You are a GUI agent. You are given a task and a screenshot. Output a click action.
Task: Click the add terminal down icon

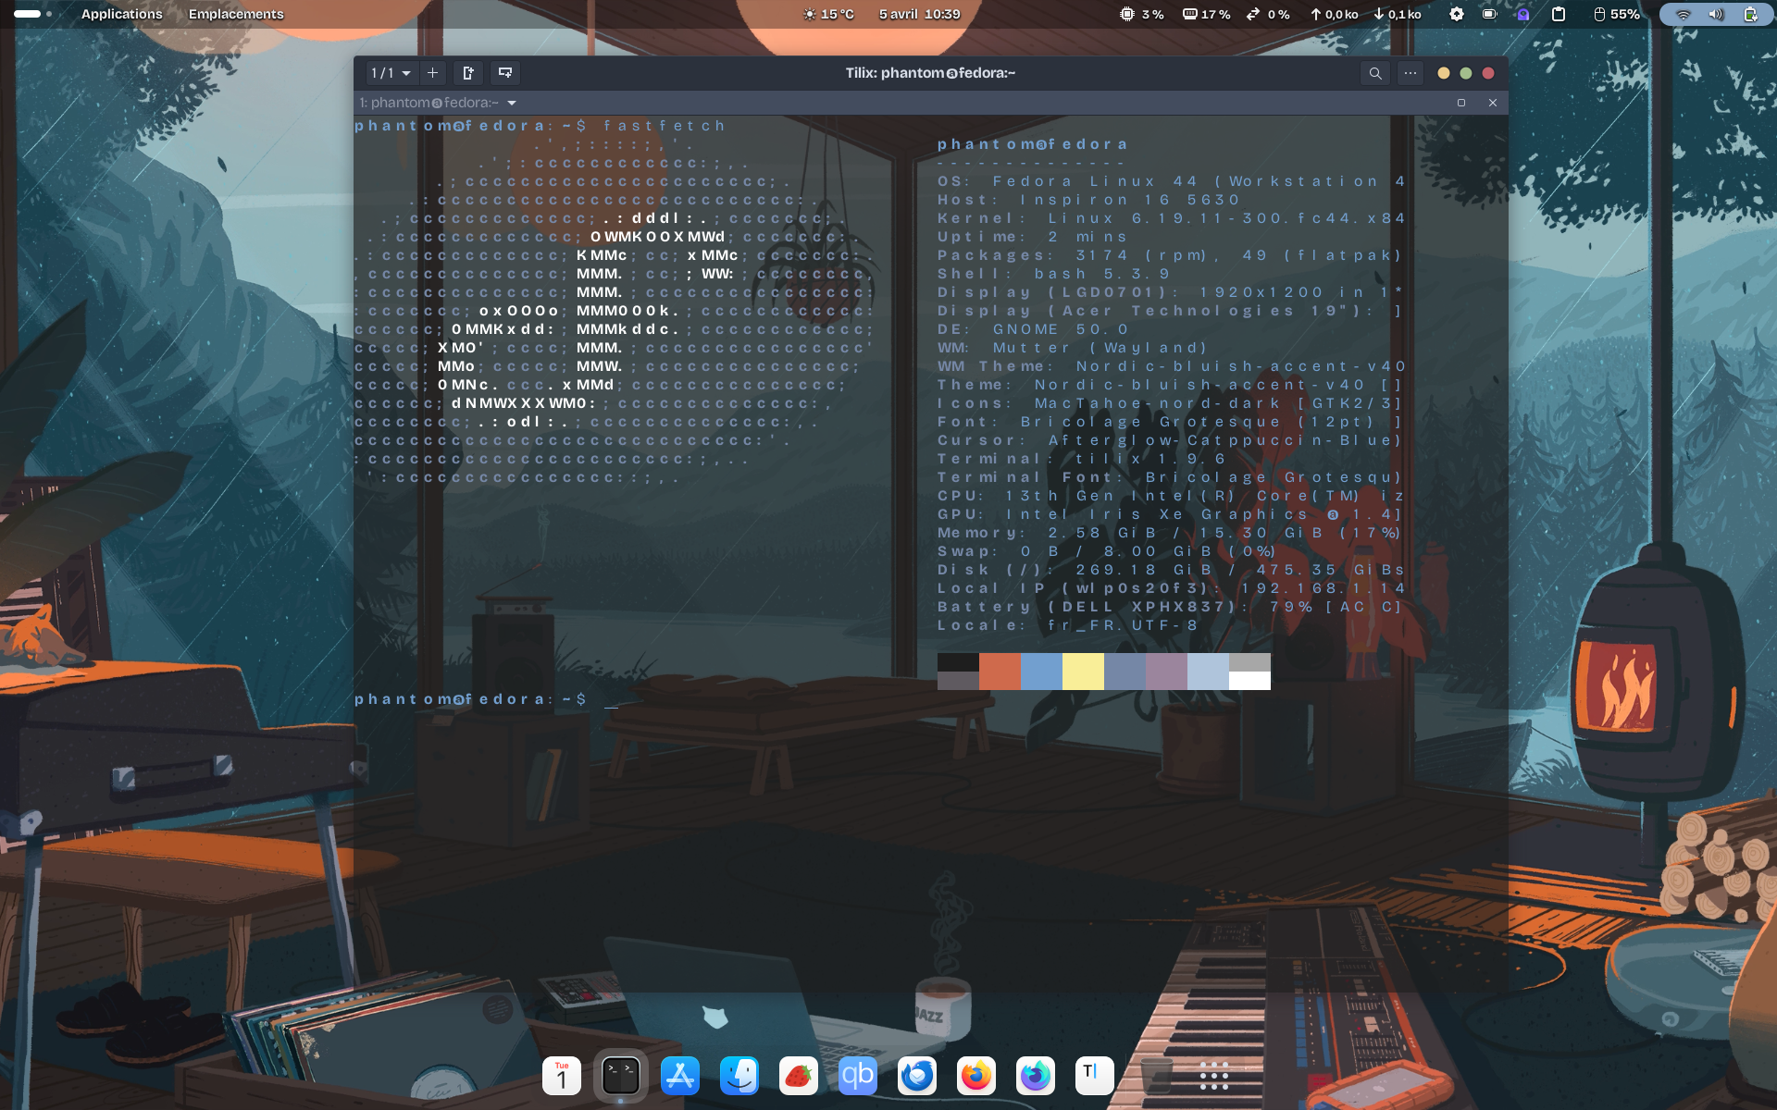pos(505,73)
